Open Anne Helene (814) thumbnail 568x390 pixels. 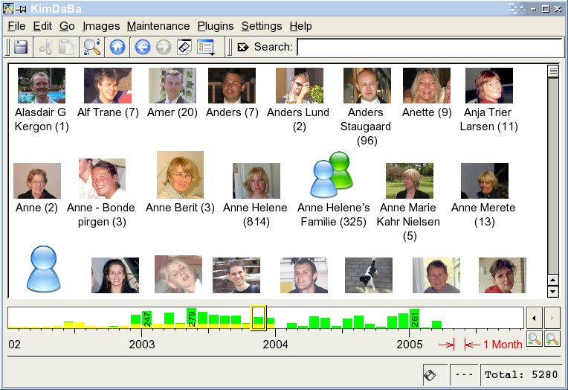(x=256, y=181)
